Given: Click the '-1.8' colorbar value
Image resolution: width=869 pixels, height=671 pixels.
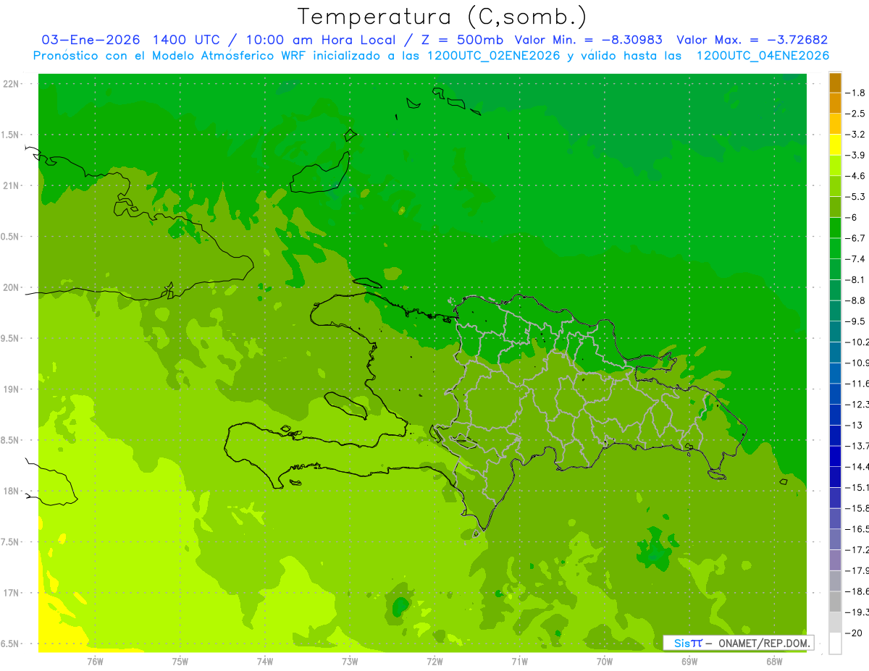Looking at the screenshot, I should [856, 93].
